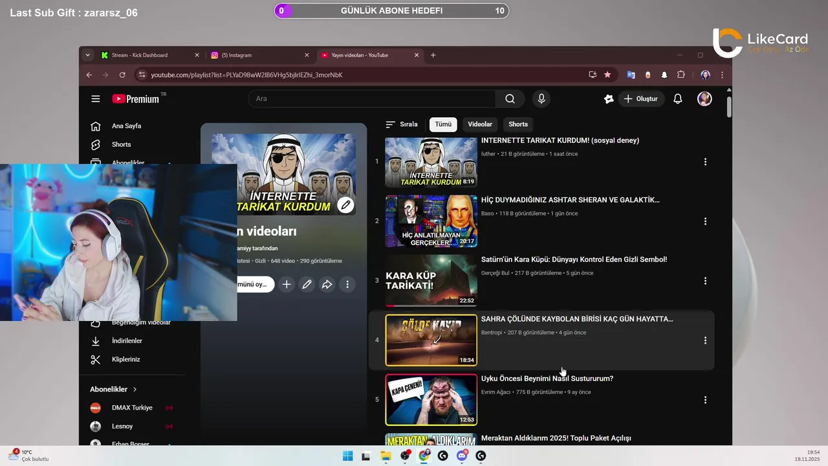Viewport: 828px width, 466px height.
Task: Click the icon left of Oluştur
Action: (609, 99)
